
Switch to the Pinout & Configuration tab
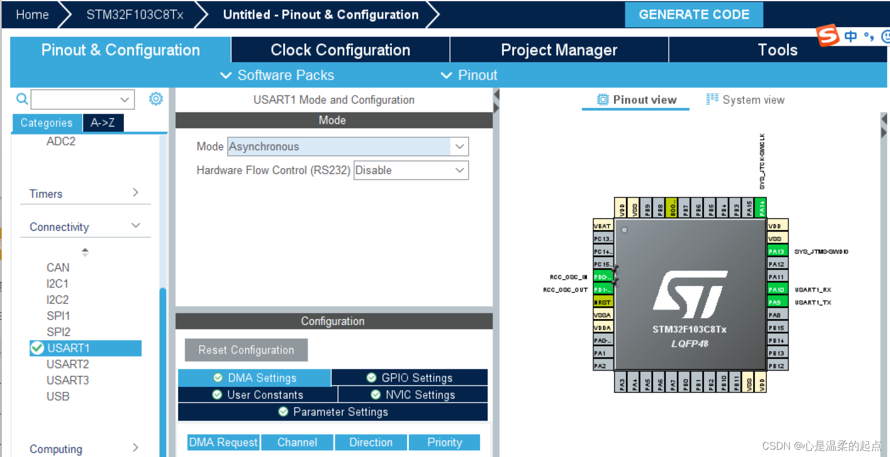(x=120, y=50)
